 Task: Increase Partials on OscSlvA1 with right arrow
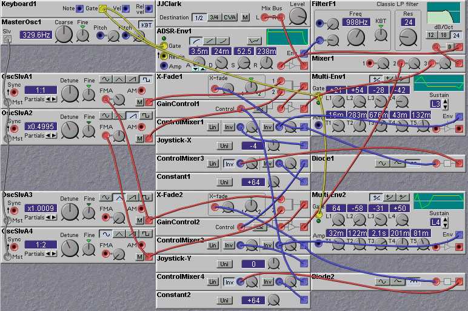coord(53,100)
